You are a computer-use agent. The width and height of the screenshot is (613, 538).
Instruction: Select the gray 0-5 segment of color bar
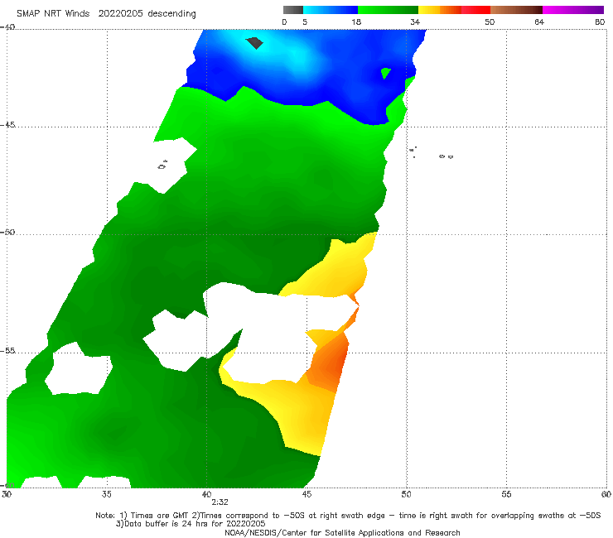pos(293,10)
